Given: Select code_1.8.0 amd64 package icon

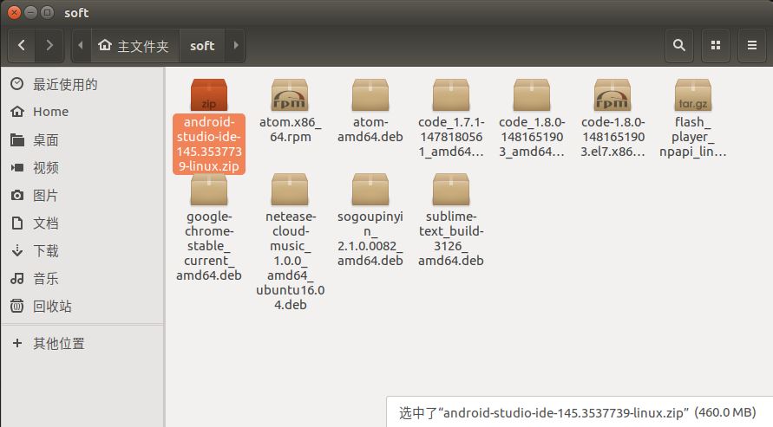Looking at the screenshot, I should (532, 95).
